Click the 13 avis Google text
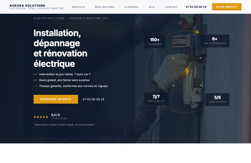Viewport: 251px width, 163px height. tap(59, 118)
